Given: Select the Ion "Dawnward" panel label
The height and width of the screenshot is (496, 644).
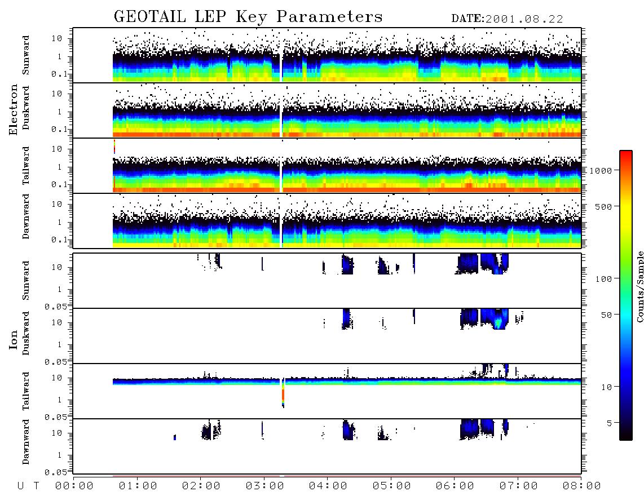Looking at the screenshot, I should 26,442.
